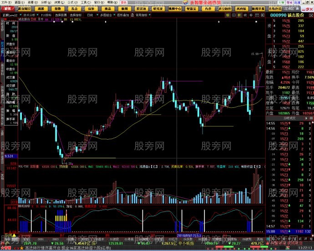Viewport: 314px width, 251px height.
Task: Click 图形叠加 in the toolbar
Action: coord(123,15)
